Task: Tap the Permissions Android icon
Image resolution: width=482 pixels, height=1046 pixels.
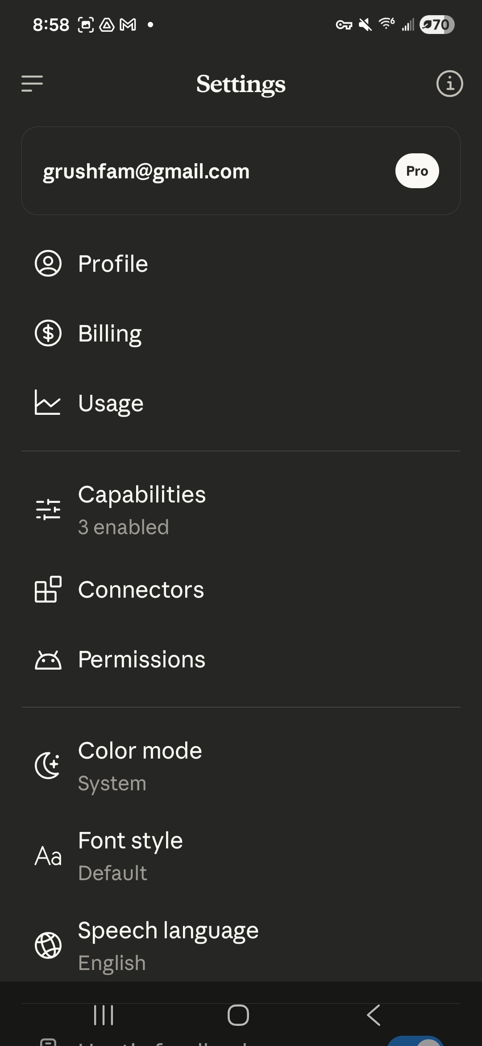Action: tap(48, 660)
